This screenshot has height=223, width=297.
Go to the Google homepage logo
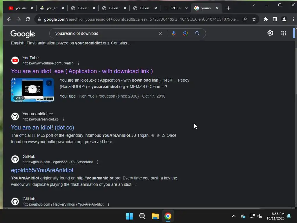point(23,34)
